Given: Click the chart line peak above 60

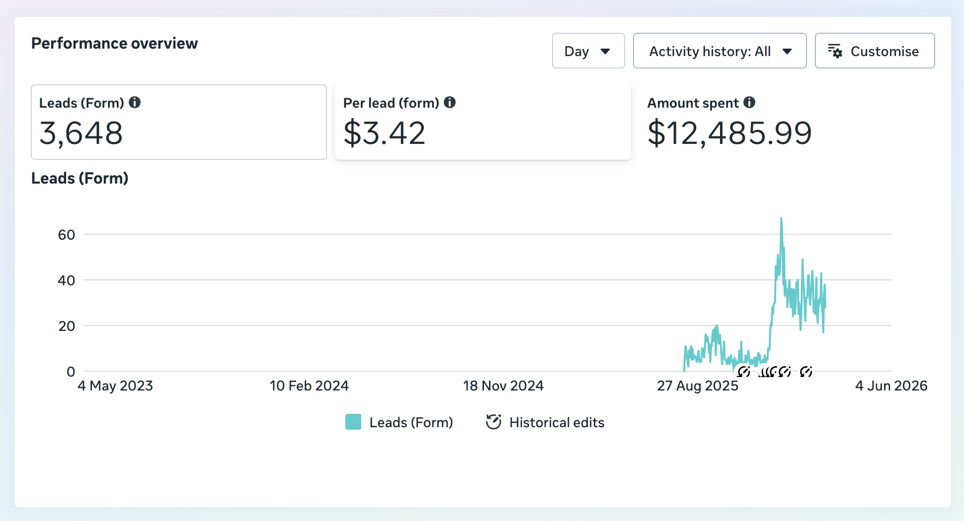Looking at the screenshot, I should (781, 219).
